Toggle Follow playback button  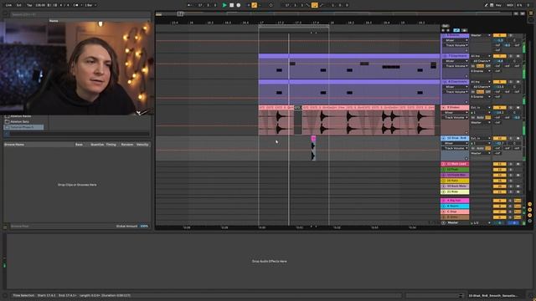(x=189, y=5)
